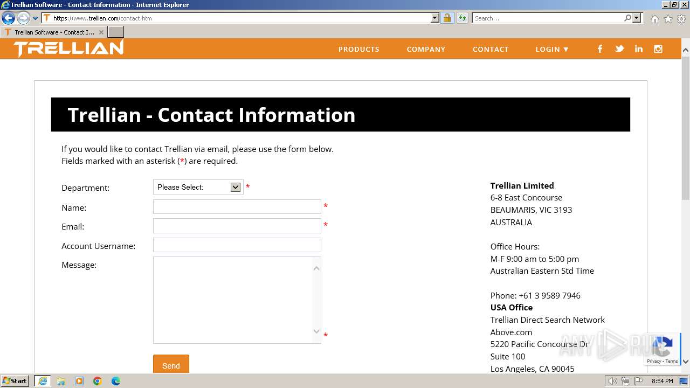Refresh the page with the reload icon
Screen dimensions: 690x388
[463, 18]
